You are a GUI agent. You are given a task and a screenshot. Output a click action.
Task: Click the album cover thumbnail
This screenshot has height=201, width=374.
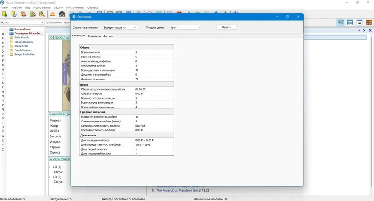[66, 75]
